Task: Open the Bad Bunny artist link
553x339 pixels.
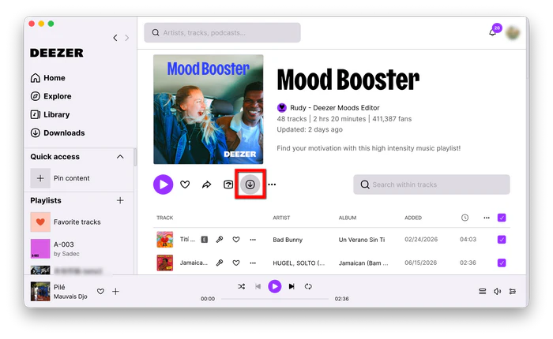Action: [x=288, y=240]
